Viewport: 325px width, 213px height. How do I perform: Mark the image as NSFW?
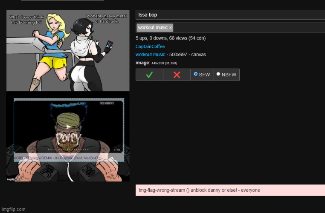[218, 74]
